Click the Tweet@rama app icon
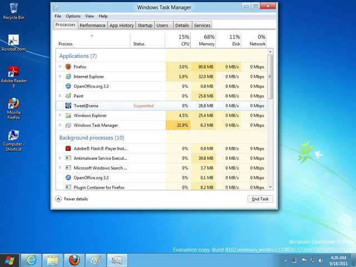Screen dimensions: 356x267 pyautogui.click(x=68, y=106)
